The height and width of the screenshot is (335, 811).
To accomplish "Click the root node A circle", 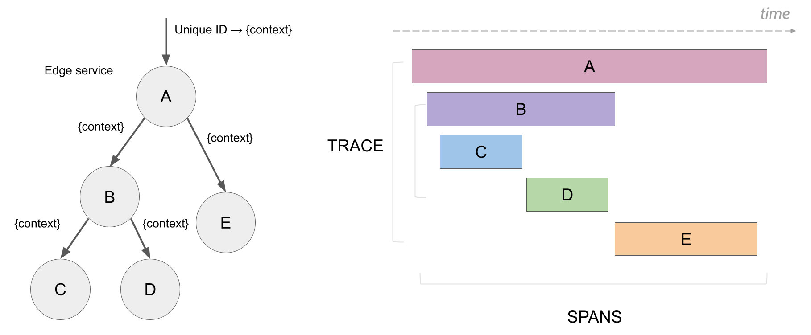I will pyautogui.click(x=166, y=96).
